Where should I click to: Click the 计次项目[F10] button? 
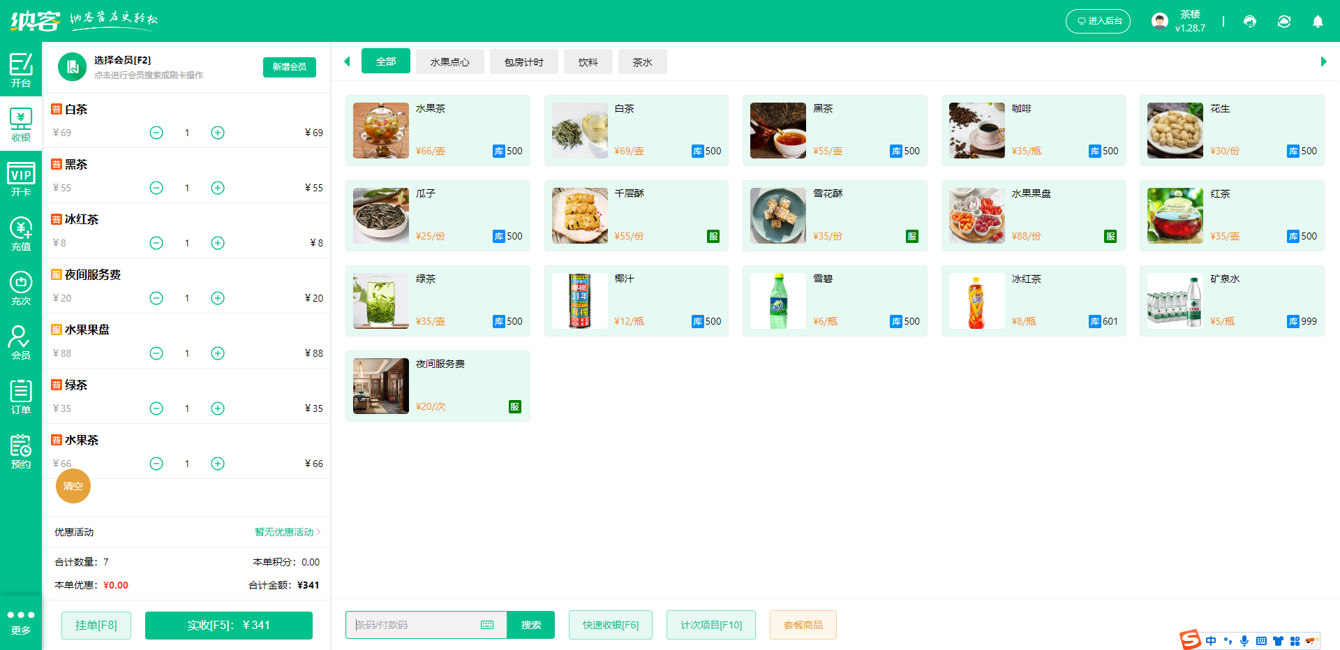point(711,625)
